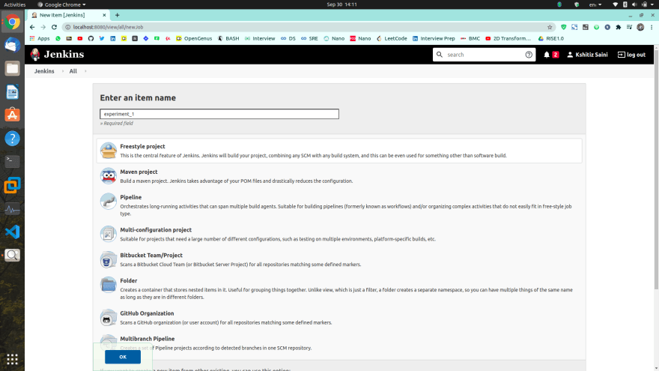Viewport: 659px width, 371px height.
Task: Click the close tab button on Jenkins tab
Action: coord(104,15)
